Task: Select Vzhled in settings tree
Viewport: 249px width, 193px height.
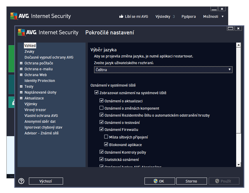Action: pyautogui.click(x=30, y=46)
